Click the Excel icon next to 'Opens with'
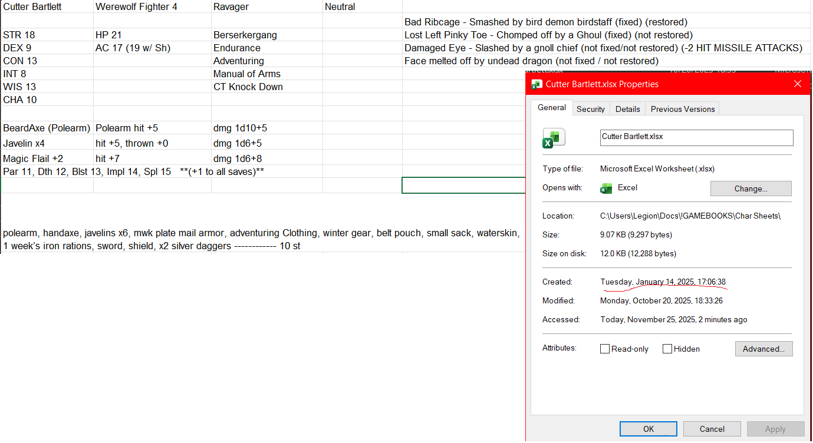This screenshot has width=813, height=443. click(x=606, y=188)
